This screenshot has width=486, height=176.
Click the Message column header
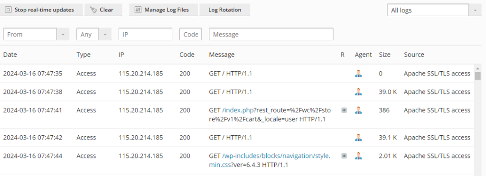[222, 55]
